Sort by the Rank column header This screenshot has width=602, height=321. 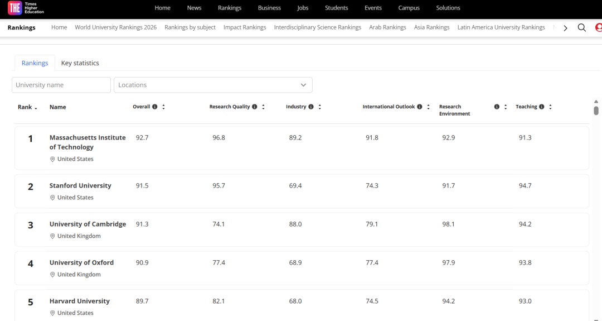click(27, 107)
